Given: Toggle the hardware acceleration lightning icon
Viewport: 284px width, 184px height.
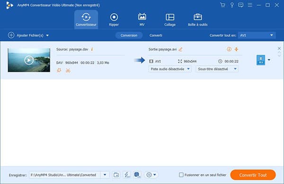Looking at the screenshot, I should point(127,175).
